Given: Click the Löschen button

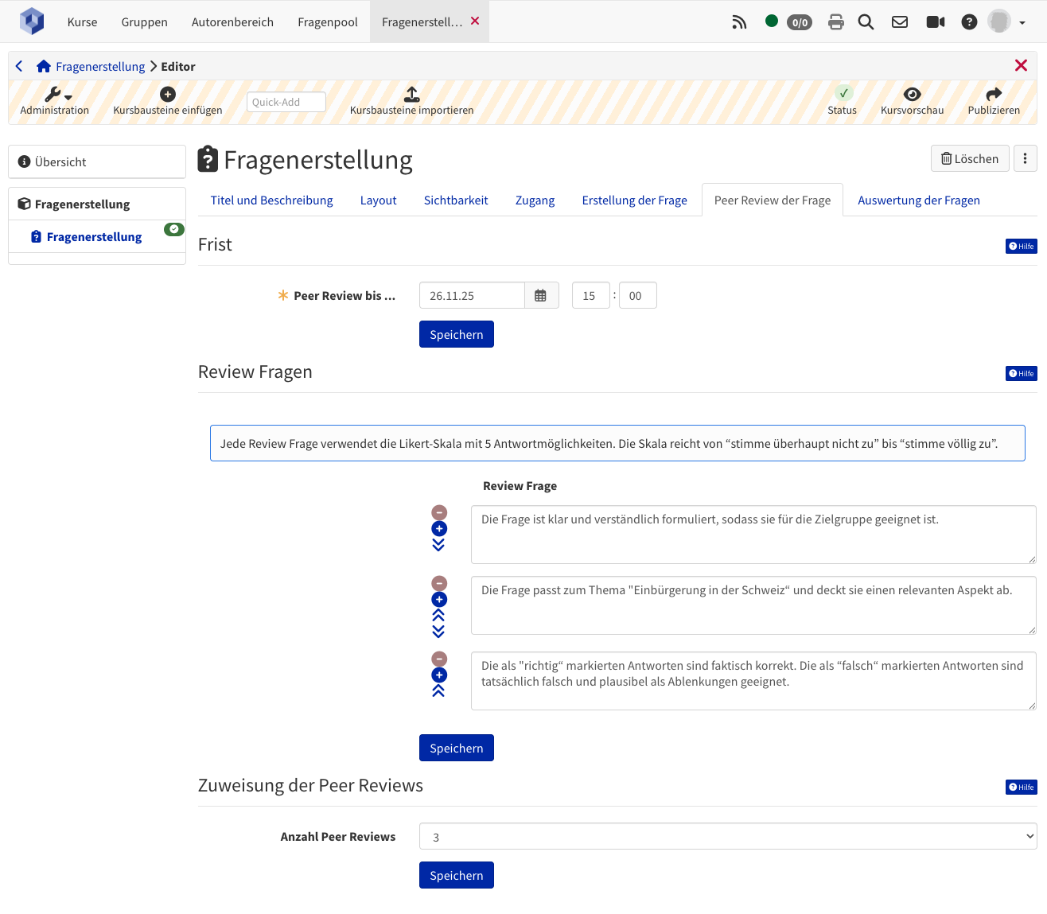Looking at the screenshot, I should click(969, 158).
